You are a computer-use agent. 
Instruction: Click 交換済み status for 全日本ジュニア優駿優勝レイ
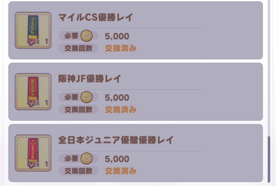click(x=121, y=171)
